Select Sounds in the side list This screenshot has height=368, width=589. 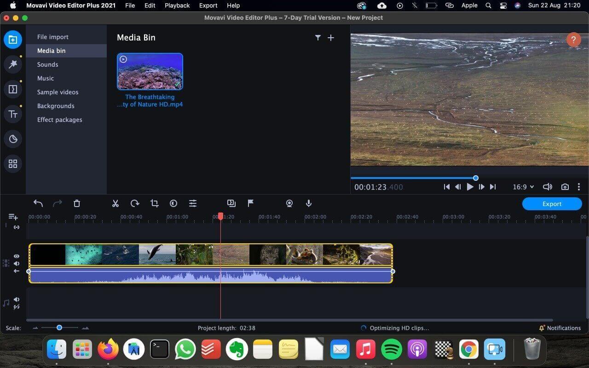(x=66, y=64)
